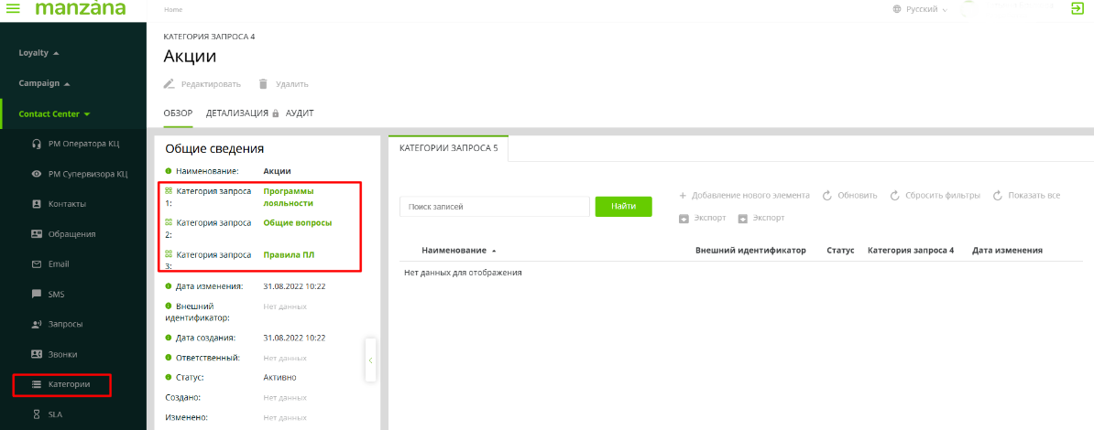Collapse the Contact Center section
The width and height of the screenshot is (1094, 430).
click(x=54, y=114)
